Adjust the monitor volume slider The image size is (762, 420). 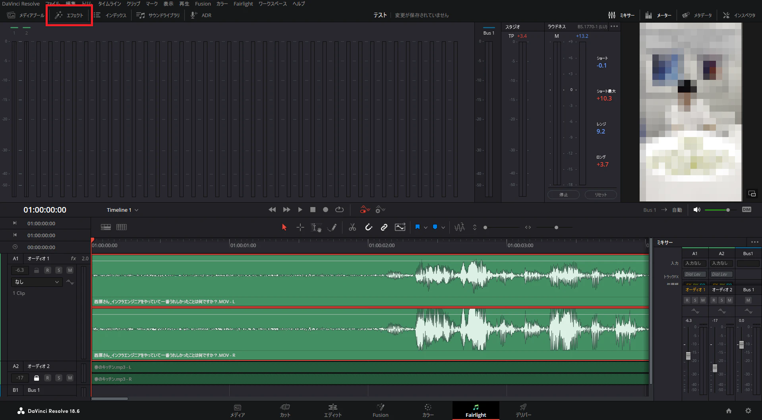(x=728, y=210)
